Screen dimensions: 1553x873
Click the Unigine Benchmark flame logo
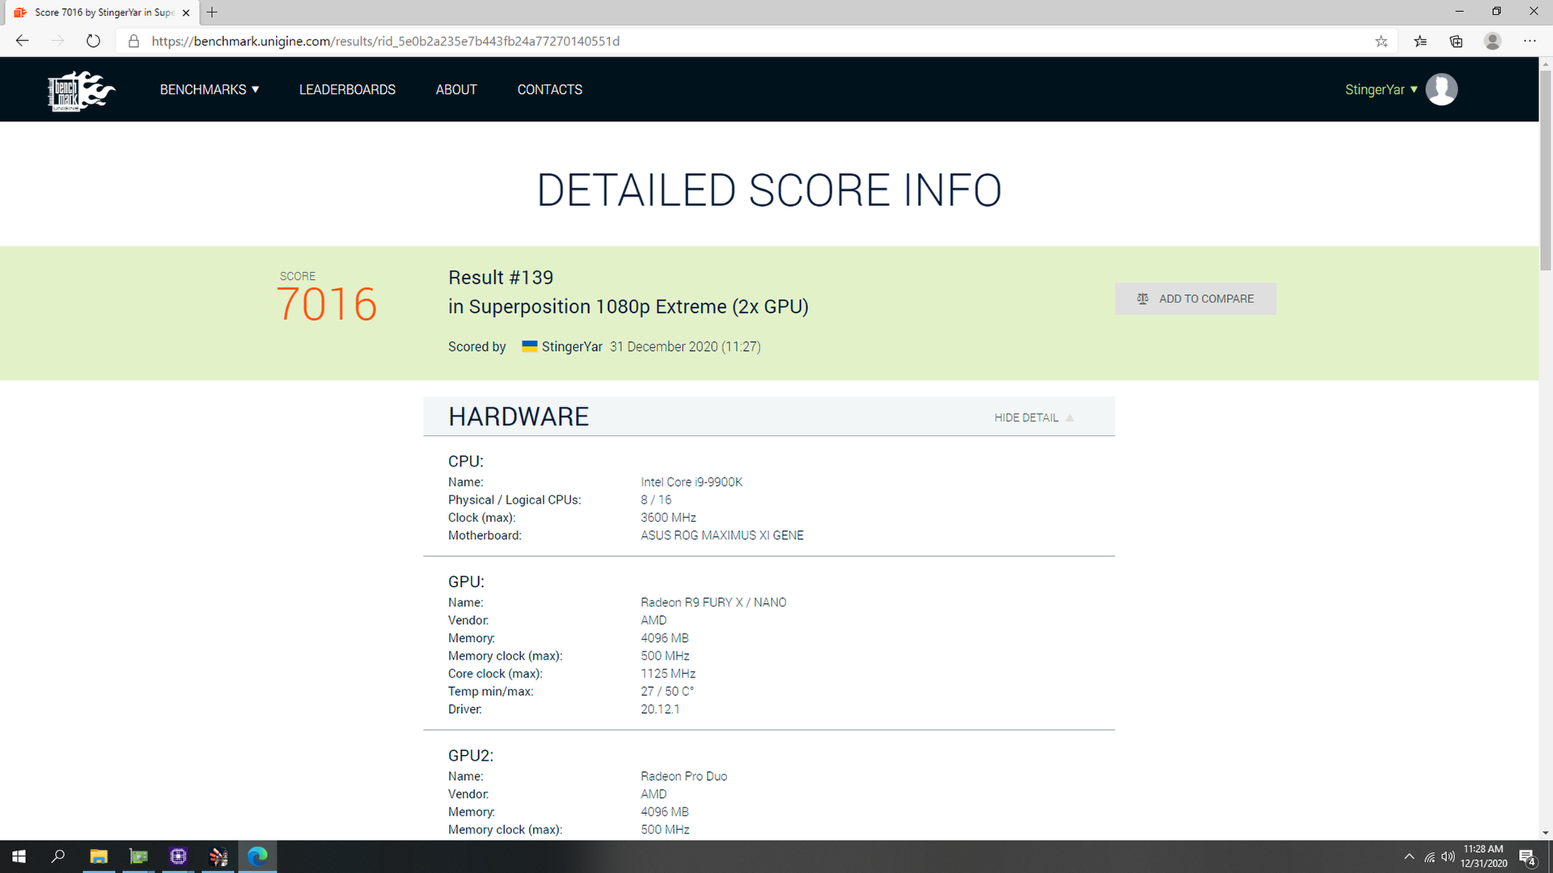(x=81, y=90)
